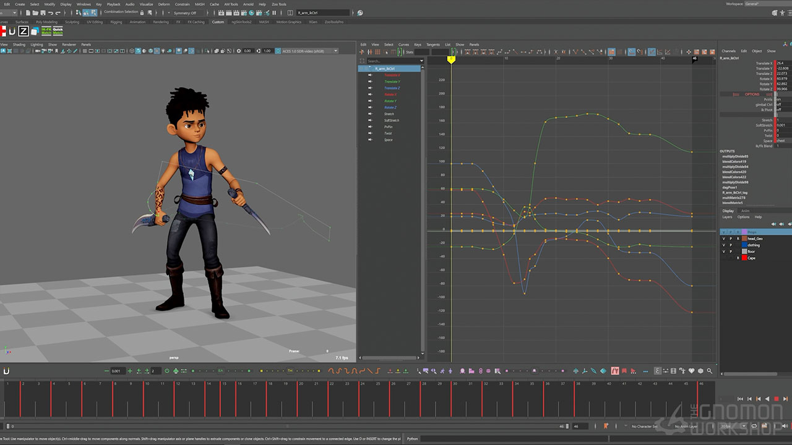
Task: Open the Tangents menu in Graph Editor
Action: click(433, 44)
